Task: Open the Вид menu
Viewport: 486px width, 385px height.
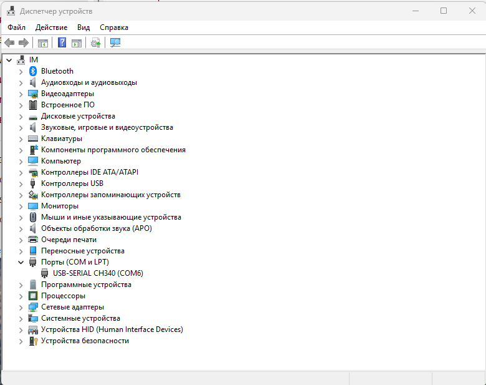Action: 83,27
